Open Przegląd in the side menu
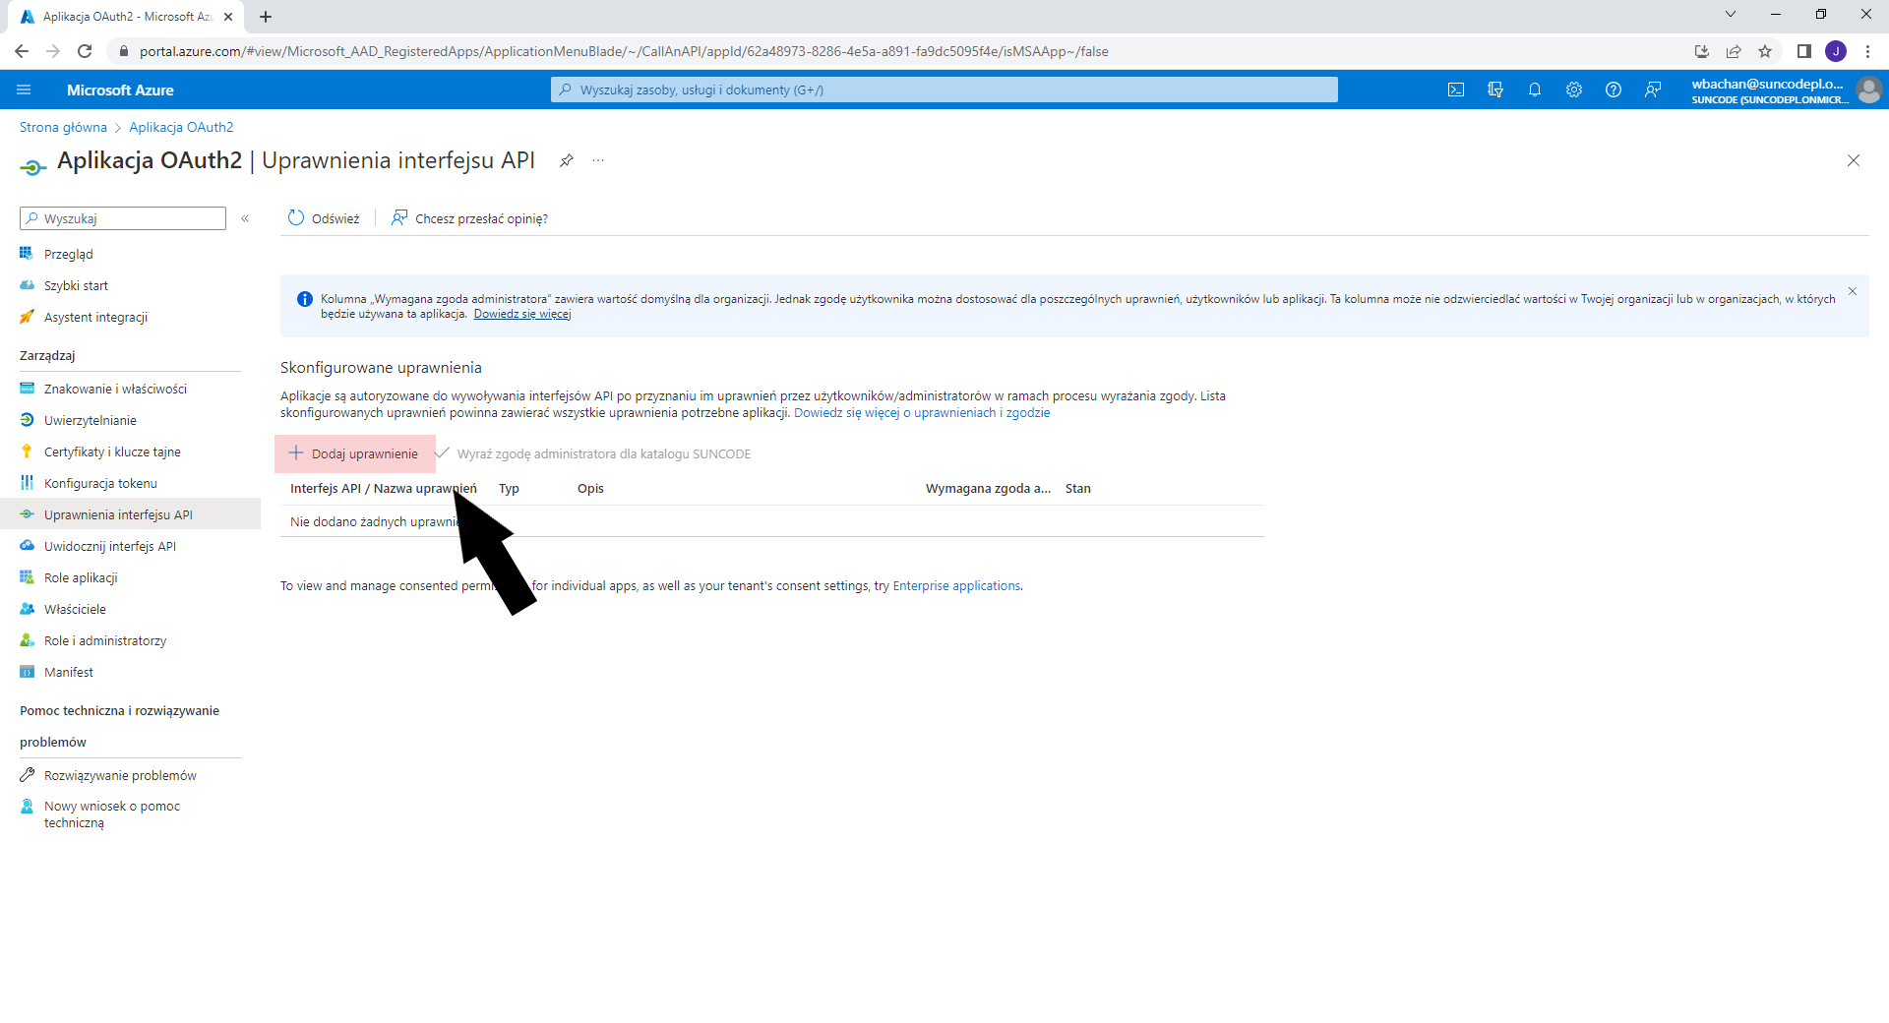Screen dimensions: 1889x1023 pyautogui.click(x=69, y=254)
